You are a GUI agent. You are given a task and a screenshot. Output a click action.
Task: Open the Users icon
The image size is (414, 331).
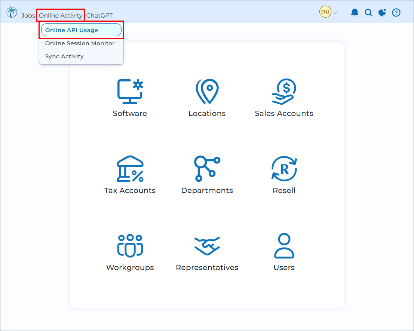[x=284, y=245]
